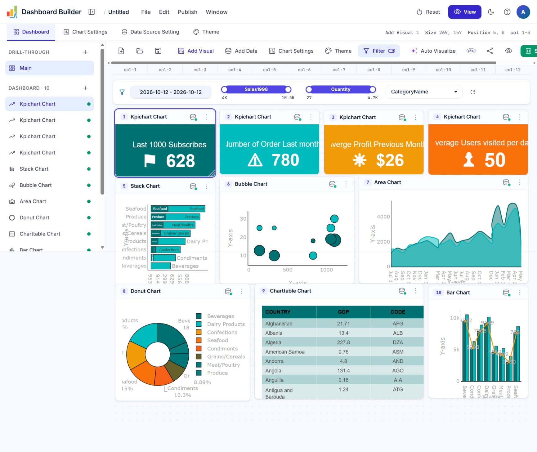Click the new file icon in toolbar
Image resolution: width=537 pixels, height=452 pixels.
coord(121,51)
